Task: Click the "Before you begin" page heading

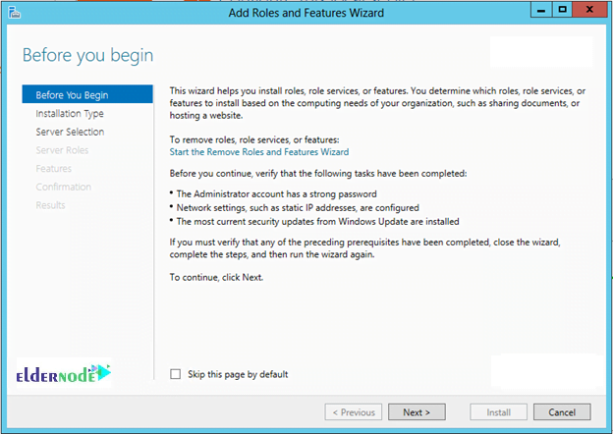Action: pos(88,55)
